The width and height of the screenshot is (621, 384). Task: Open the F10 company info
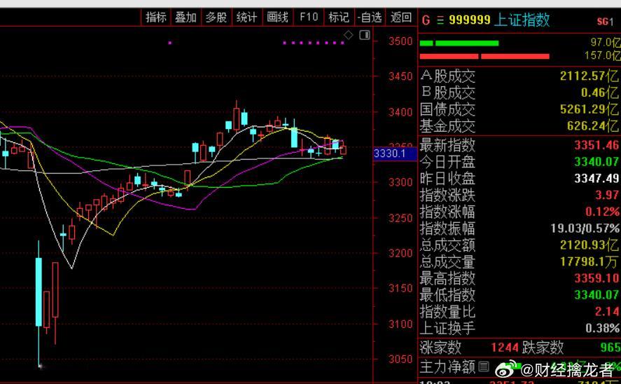pyautogui.click(x=309, y=18)
